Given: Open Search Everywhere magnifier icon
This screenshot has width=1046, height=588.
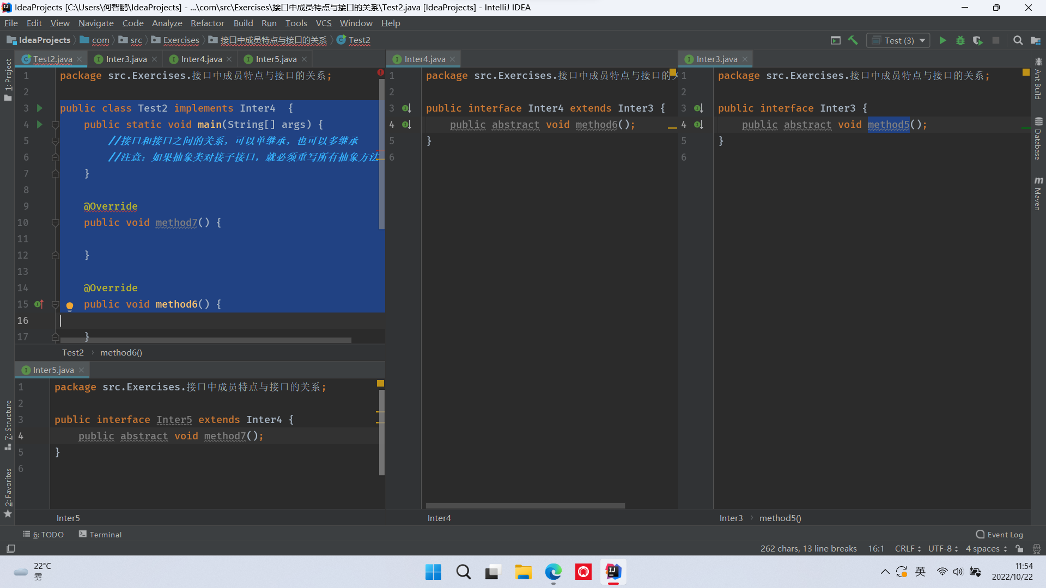Looking at the screenshot, I should [1018, 40].
